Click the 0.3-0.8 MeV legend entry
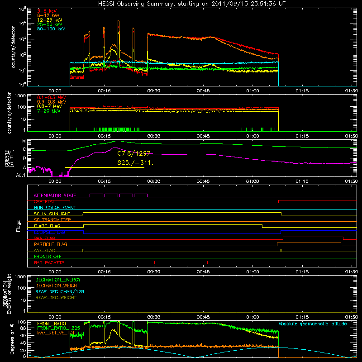Viewport: 362px width, 362px height. point(52,102)
